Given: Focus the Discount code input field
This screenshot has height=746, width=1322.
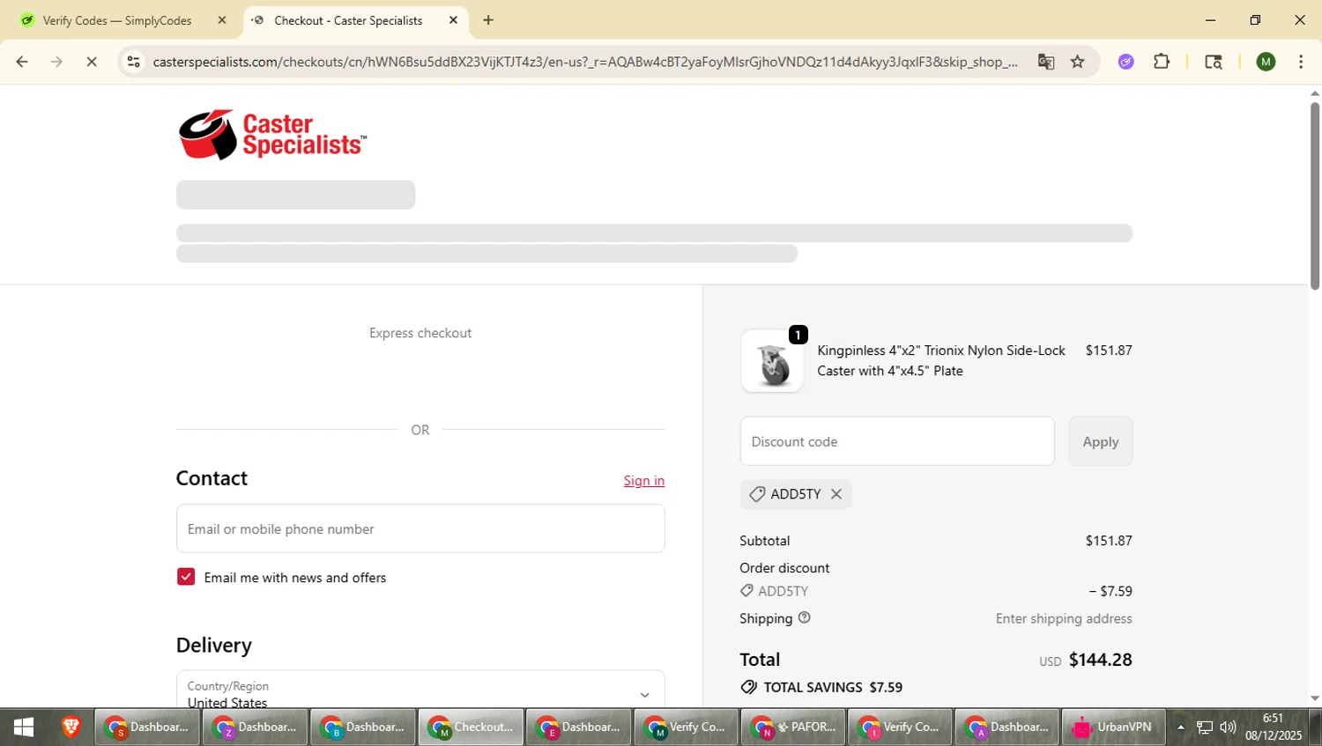Looking at the screenshot, I should (x=897, y=441).
